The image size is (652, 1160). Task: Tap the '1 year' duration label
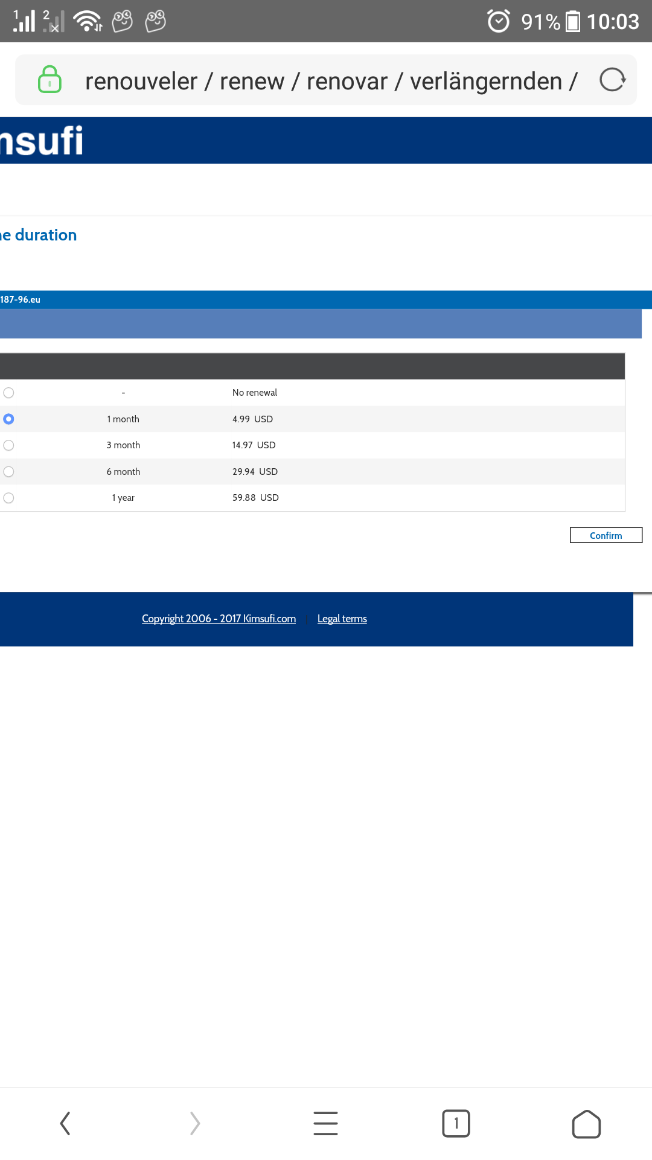[123, 498]
